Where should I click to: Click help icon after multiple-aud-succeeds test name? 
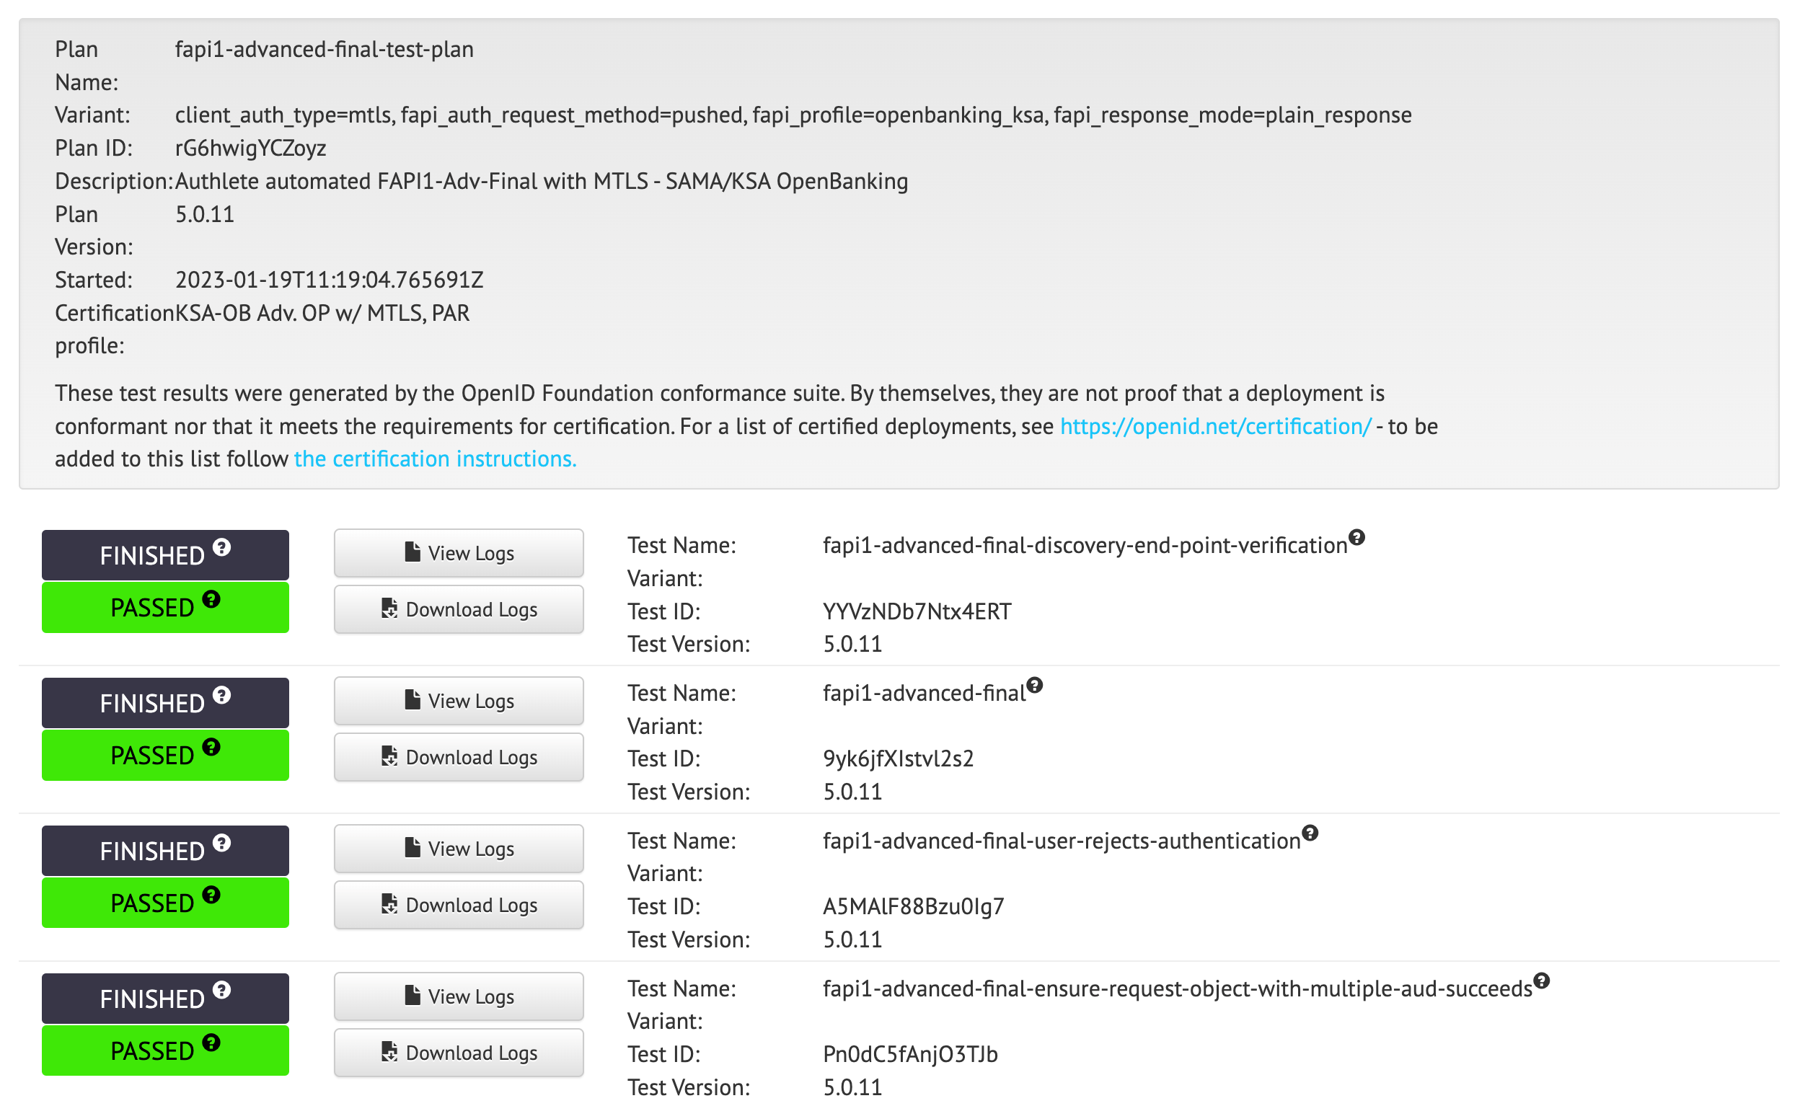(x=1542, y=981)
